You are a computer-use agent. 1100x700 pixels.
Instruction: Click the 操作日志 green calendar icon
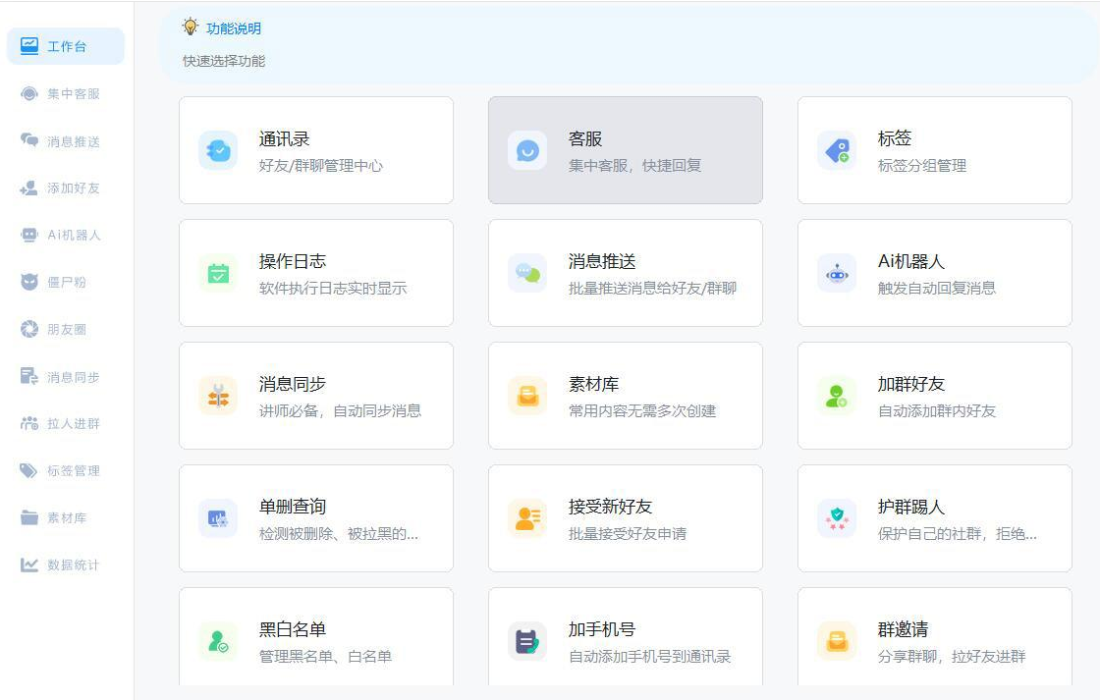[218, 273]
